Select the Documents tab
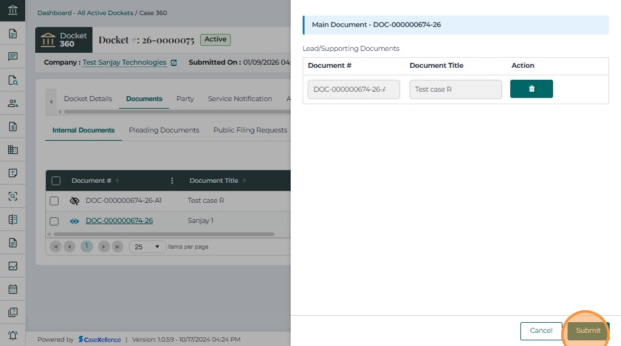Image resolution: width=621 pixels, height=346 pixels. pos(144,99)
